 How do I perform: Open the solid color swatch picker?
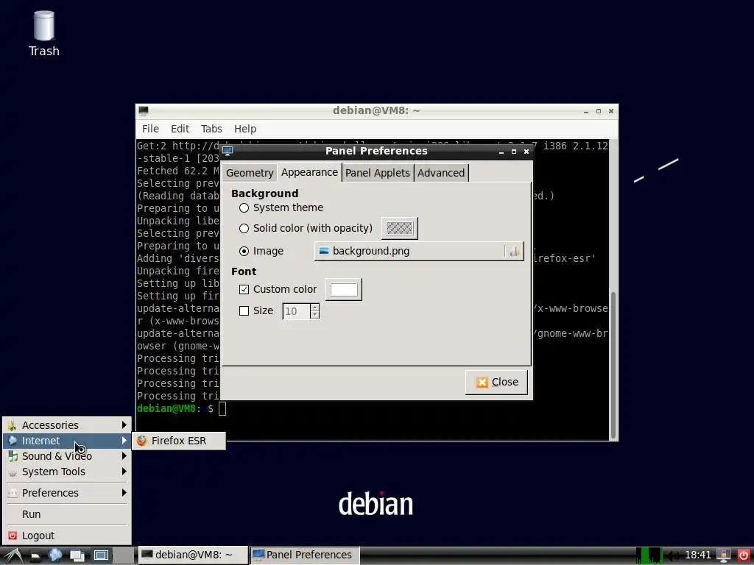pos(400,228)
